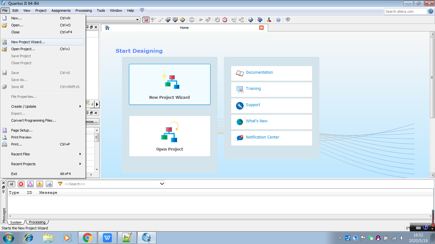The width and height of the screenshot is (435, 244).
Task: Click the feedback bubble in menu bar
Action: [x=142, y=10]
